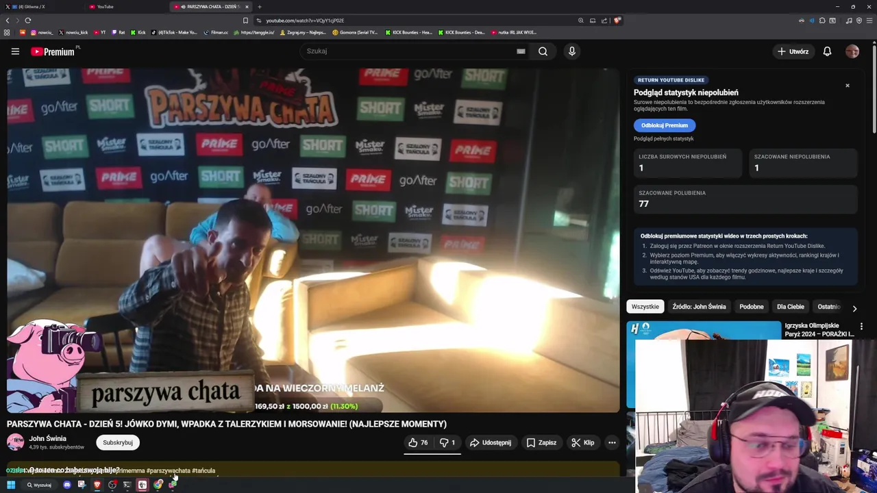This screenshot has width=877, height=493.
Task: Click the search magnifier button
Action: click(x=543, y=51)
